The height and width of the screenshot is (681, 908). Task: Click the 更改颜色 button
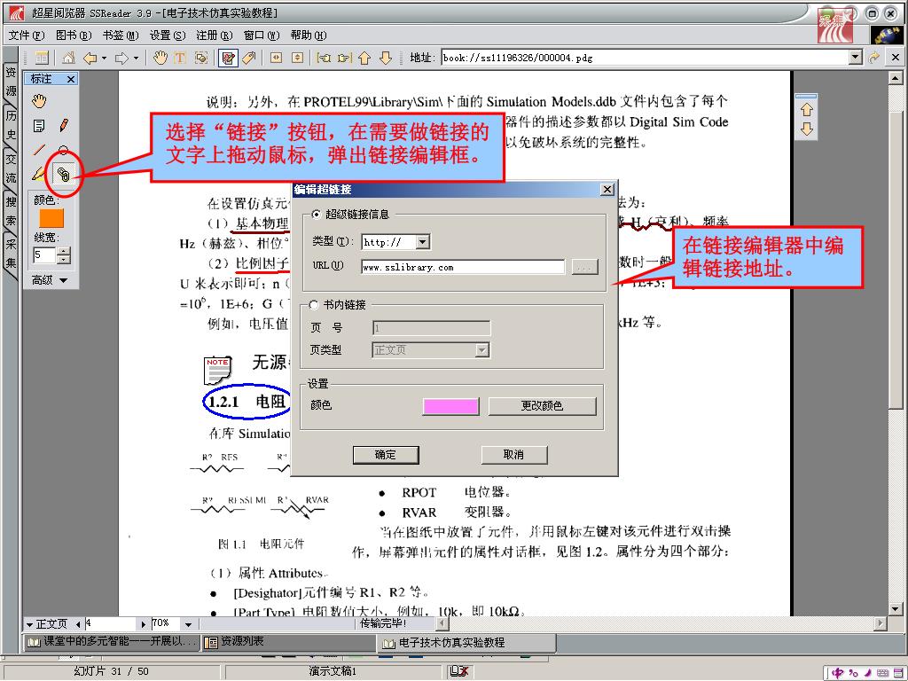click(x=542, y=406)
